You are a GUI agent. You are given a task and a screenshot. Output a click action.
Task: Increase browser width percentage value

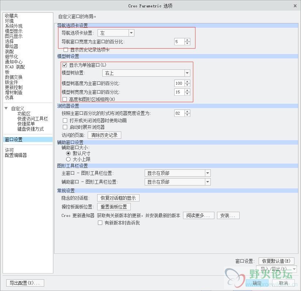click(187, 111)
